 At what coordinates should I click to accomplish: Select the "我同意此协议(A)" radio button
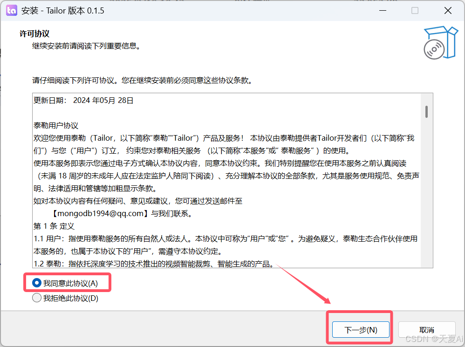[36, 283]
